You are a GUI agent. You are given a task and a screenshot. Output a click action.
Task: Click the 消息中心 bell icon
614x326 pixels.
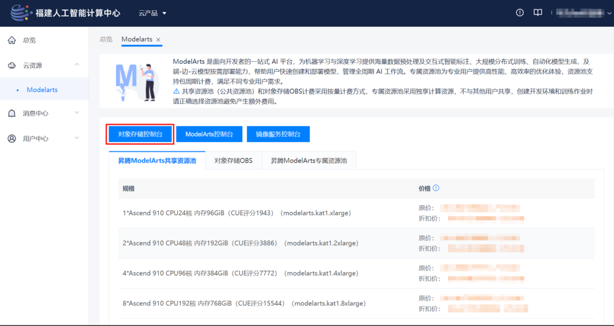pyautogui.click(x=12, y=113)
